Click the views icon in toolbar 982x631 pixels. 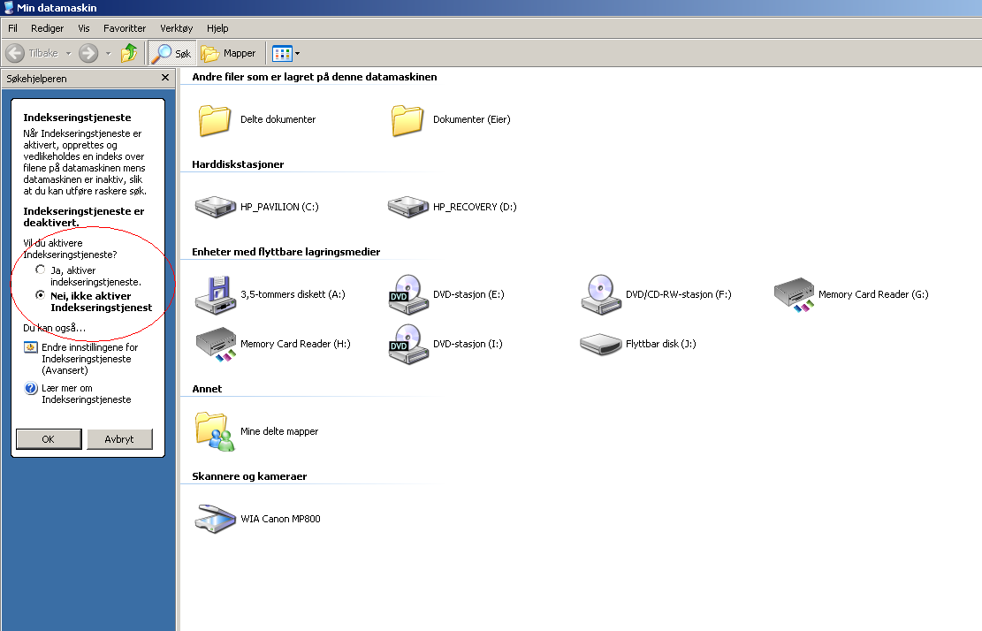coord(283,54)
